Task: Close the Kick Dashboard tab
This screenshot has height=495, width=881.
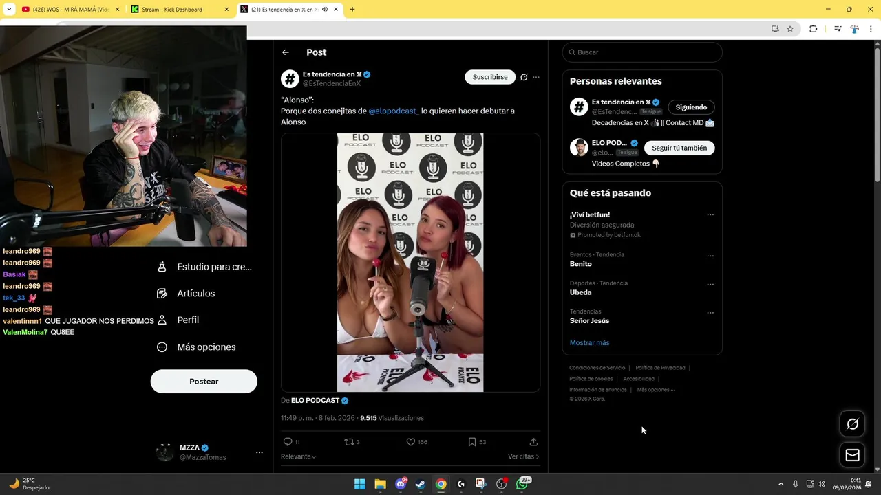Action: (x=226, y=10)
